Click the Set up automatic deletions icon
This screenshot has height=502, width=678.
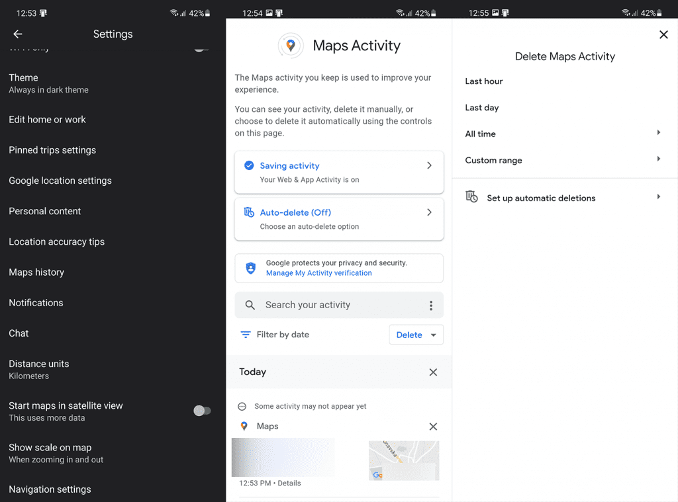pos(471,196)
